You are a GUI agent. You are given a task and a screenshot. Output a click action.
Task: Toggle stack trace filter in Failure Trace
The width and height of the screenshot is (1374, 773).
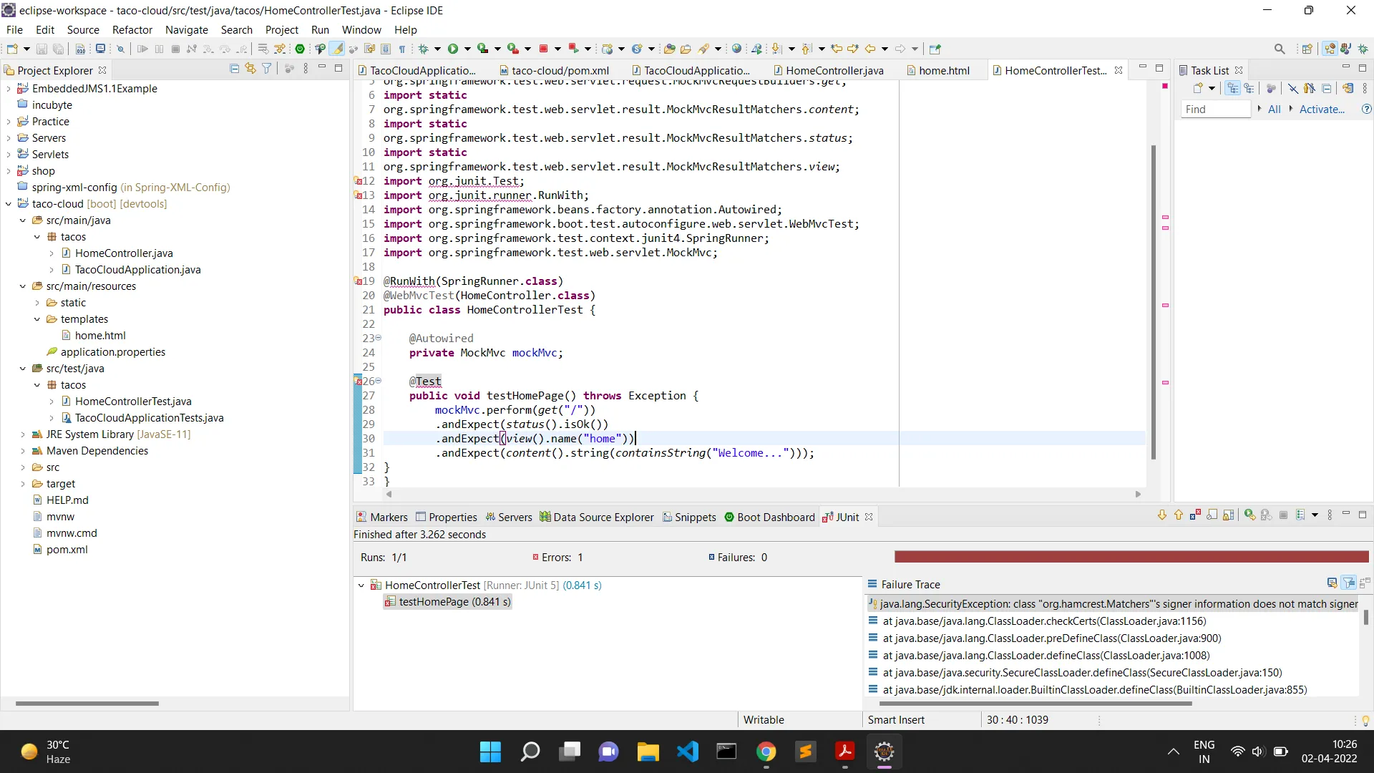[1348, 583]
